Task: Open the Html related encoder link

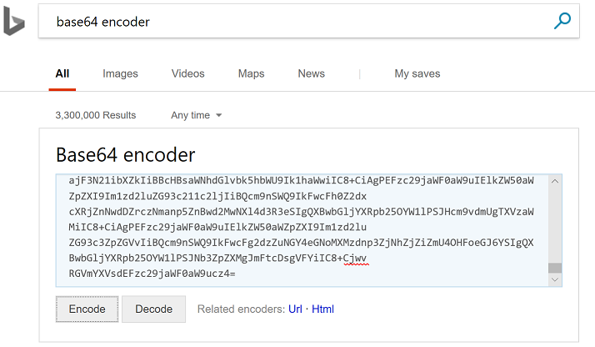Action: click(322, 309)
